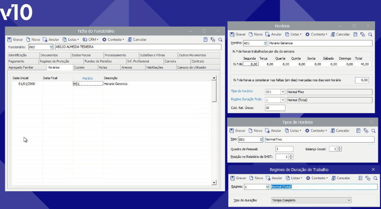The width and height of the screenshot is (381, 209).
Task: Open the search magnifier in Ficha do Funcionário
Action: click(220, 40)
